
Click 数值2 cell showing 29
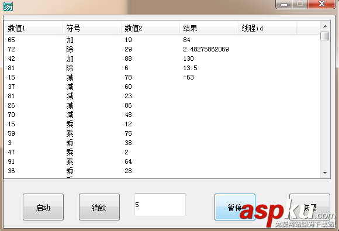128,49
